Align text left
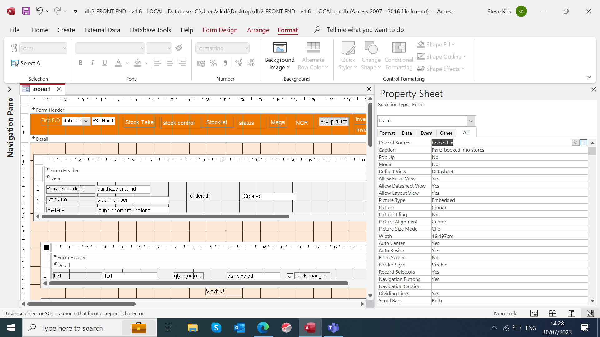The width and height of the screenshot is (600, 337). click(158, 63)
